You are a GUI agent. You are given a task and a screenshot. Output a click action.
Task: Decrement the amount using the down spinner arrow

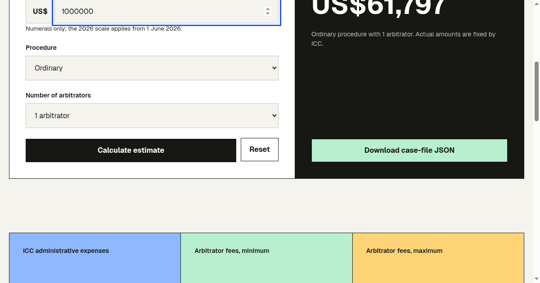click(x=268, y=13)
